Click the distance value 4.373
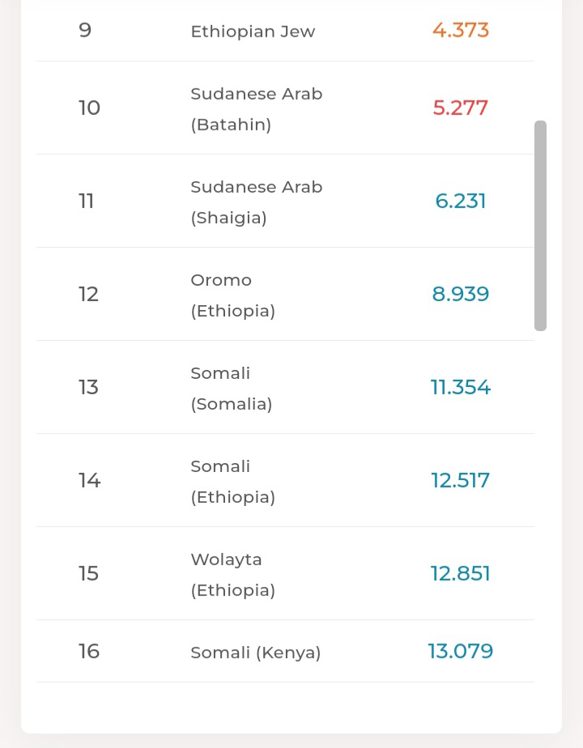Viewport: 583px width, 748px height. tap(461, 31)
